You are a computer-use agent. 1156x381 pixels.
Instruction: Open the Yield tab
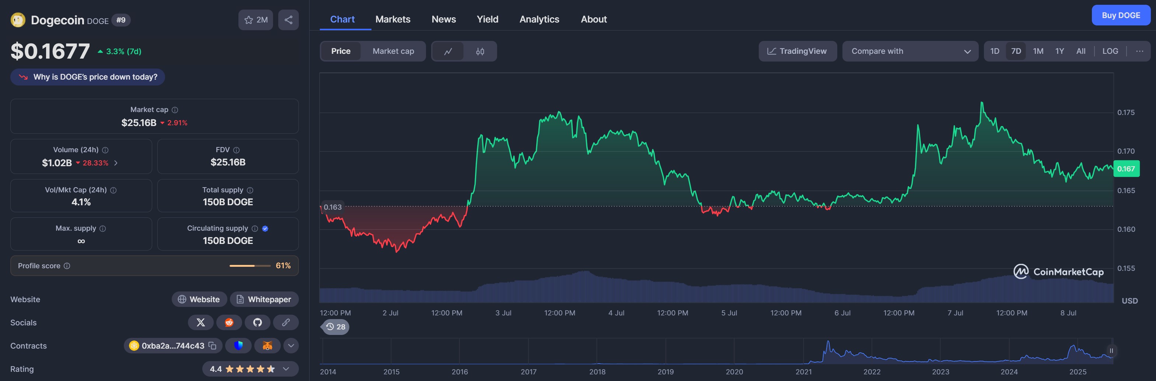488,19
